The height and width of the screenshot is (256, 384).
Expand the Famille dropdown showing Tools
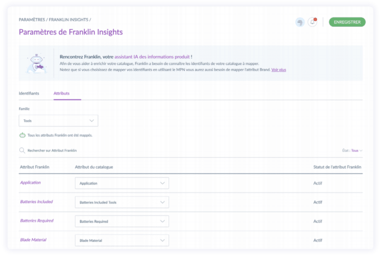[x=58, y=120]
